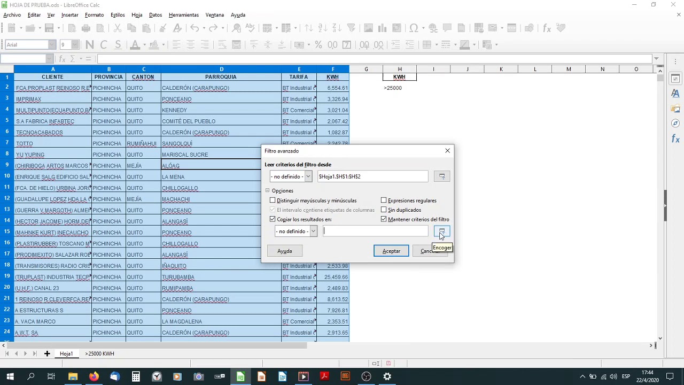
Task: Click the Bold N formatting icon
Action: pyautogui.click(x=89, y=45)
